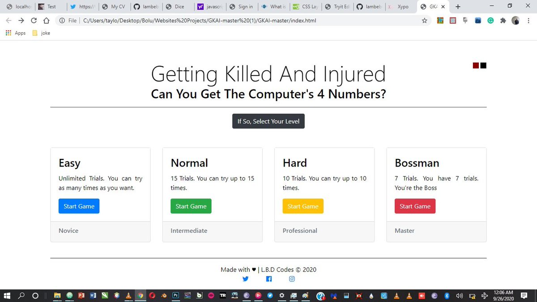Launch Word from the taskbar
Image resolution: width=537 pixels, height=302 pixels.
(93, 296)
